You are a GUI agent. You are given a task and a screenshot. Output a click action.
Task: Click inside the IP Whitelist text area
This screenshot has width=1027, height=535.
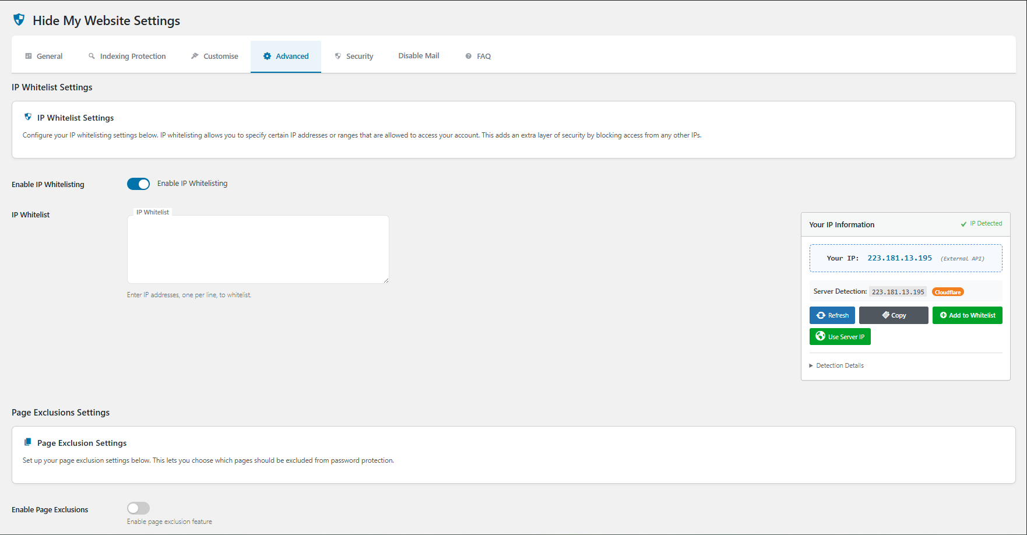click(x=258, y=249)
